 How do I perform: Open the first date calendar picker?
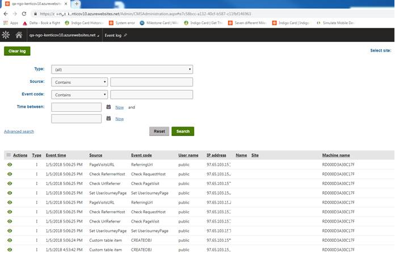click(x=108, y=107)
